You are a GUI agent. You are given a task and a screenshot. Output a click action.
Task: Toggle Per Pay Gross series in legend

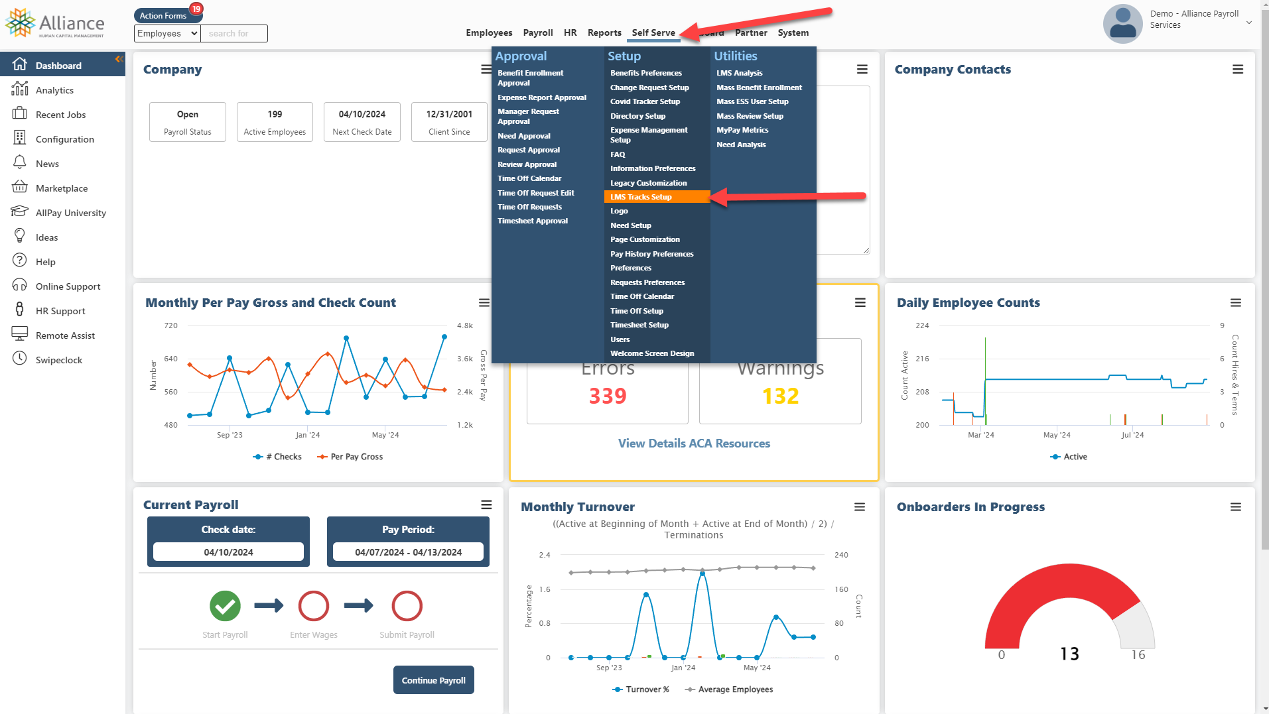(x=350, y=457)
